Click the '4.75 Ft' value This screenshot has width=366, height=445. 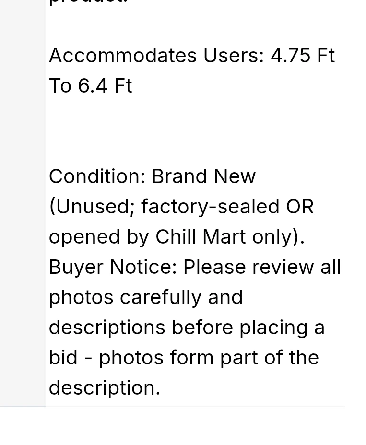tap(303, 55)
